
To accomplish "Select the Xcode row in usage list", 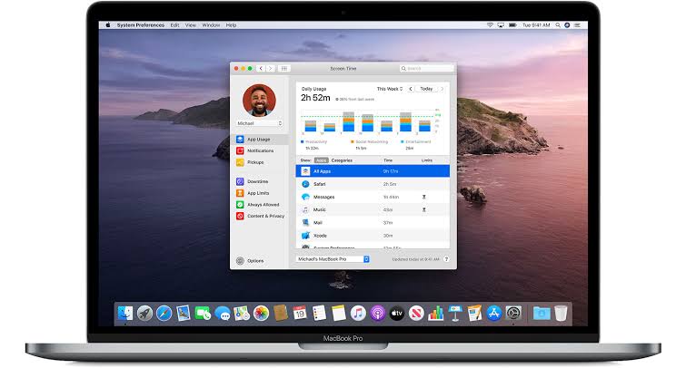I will [373, 236].
